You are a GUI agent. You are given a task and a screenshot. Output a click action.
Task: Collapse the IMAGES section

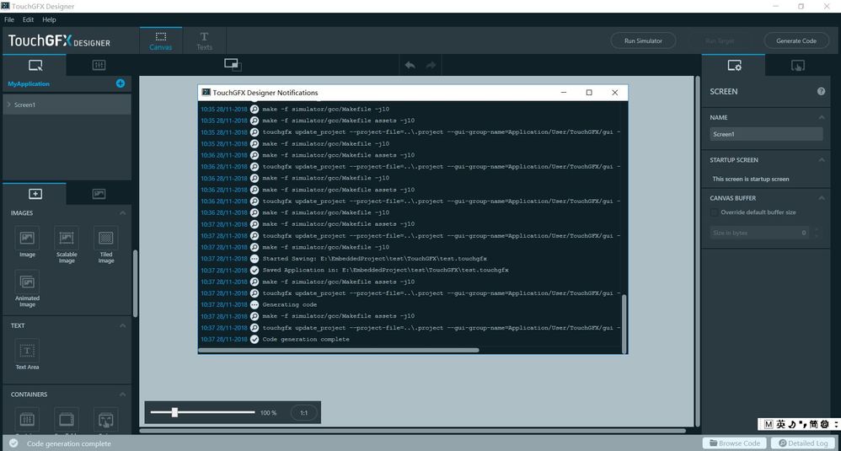pyautogui.click(x=123, y=213)
